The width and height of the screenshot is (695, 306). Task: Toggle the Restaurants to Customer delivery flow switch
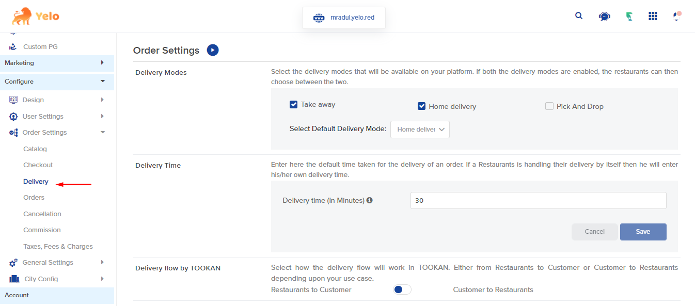(402, 289)
